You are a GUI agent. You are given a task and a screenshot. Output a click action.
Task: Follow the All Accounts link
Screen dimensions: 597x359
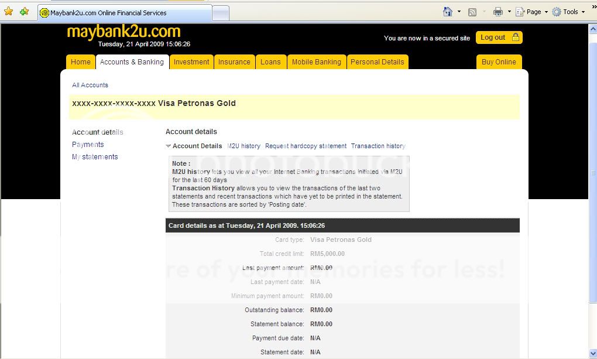[90, 85]
